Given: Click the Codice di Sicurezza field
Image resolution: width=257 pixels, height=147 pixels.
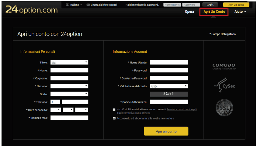Looking at the screenshot, I should coord(169,102).
